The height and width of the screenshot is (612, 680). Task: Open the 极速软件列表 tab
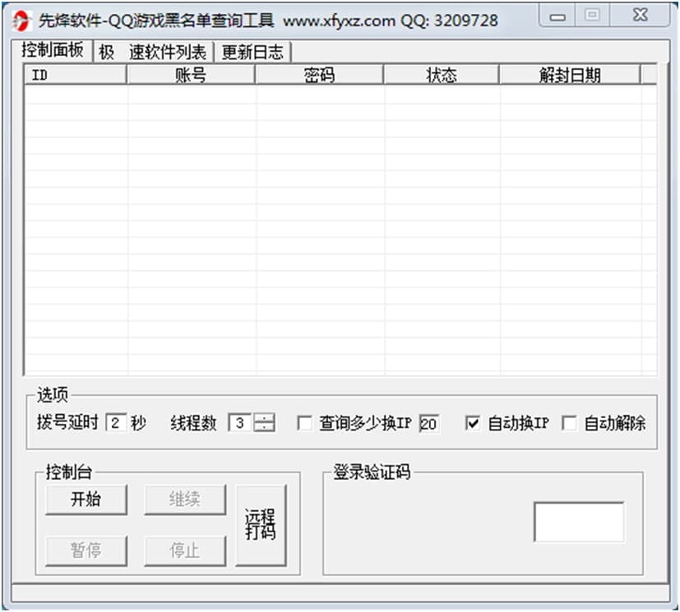(153, 53)
